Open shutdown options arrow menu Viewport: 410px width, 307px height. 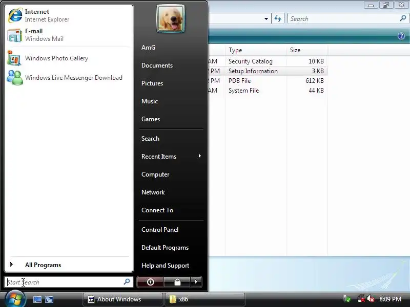point(196,282)
